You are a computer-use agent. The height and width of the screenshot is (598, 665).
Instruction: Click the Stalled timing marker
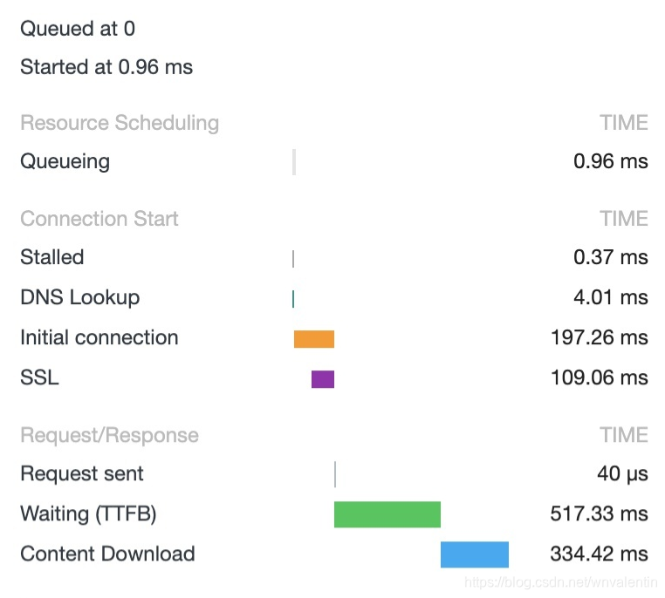click(x=293, y=259)
